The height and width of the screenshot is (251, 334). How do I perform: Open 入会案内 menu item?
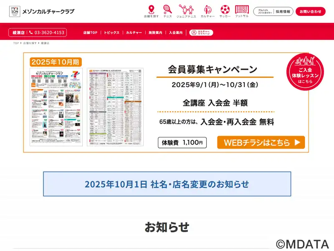176,33
